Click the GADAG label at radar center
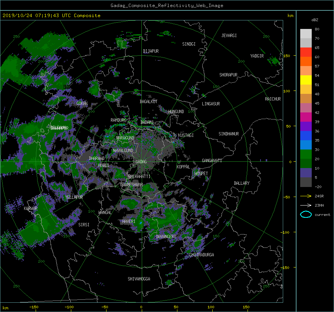Image resolution: width=334 pixels, height=312 pixels. (141, 162)
